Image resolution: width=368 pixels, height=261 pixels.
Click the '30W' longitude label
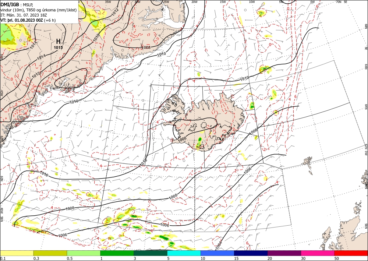137,2
